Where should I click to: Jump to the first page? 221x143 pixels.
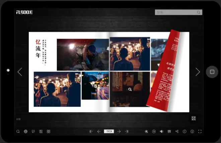(x=91, y=131)
